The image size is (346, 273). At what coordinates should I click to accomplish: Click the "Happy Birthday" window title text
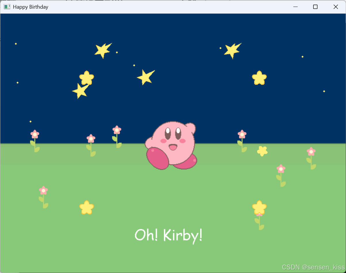point(31,7)
